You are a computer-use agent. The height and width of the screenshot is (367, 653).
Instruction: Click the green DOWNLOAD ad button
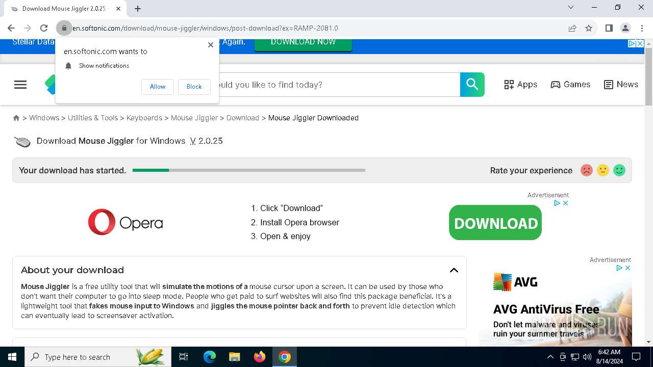(495, 223)
